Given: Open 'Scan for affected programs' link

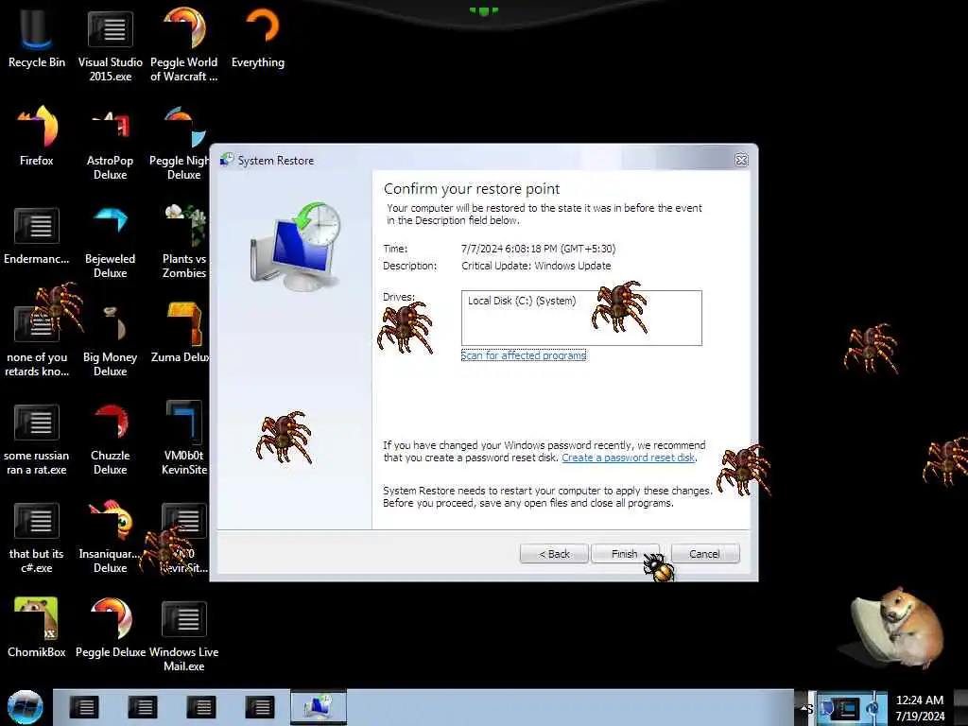Looking at the screenshot, I should click(x=524, y=355).
